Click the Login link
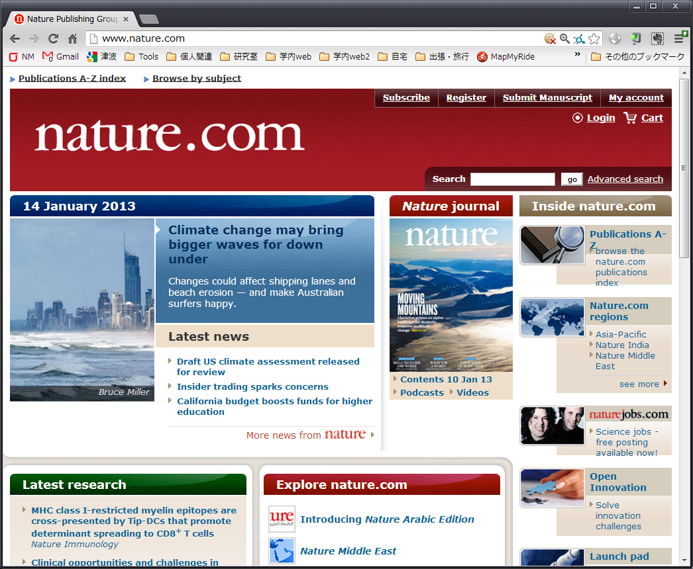 601,118
